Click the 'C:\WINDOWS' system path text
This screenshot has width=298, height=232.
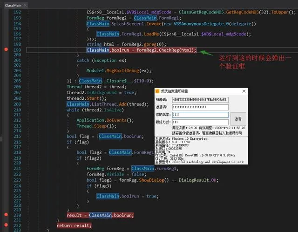coord(180,145)
